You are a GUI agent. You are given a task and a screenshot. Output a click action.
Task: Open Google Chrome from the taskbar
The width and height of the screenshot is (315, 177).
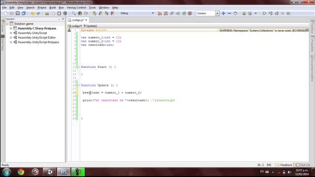(21, 172)
